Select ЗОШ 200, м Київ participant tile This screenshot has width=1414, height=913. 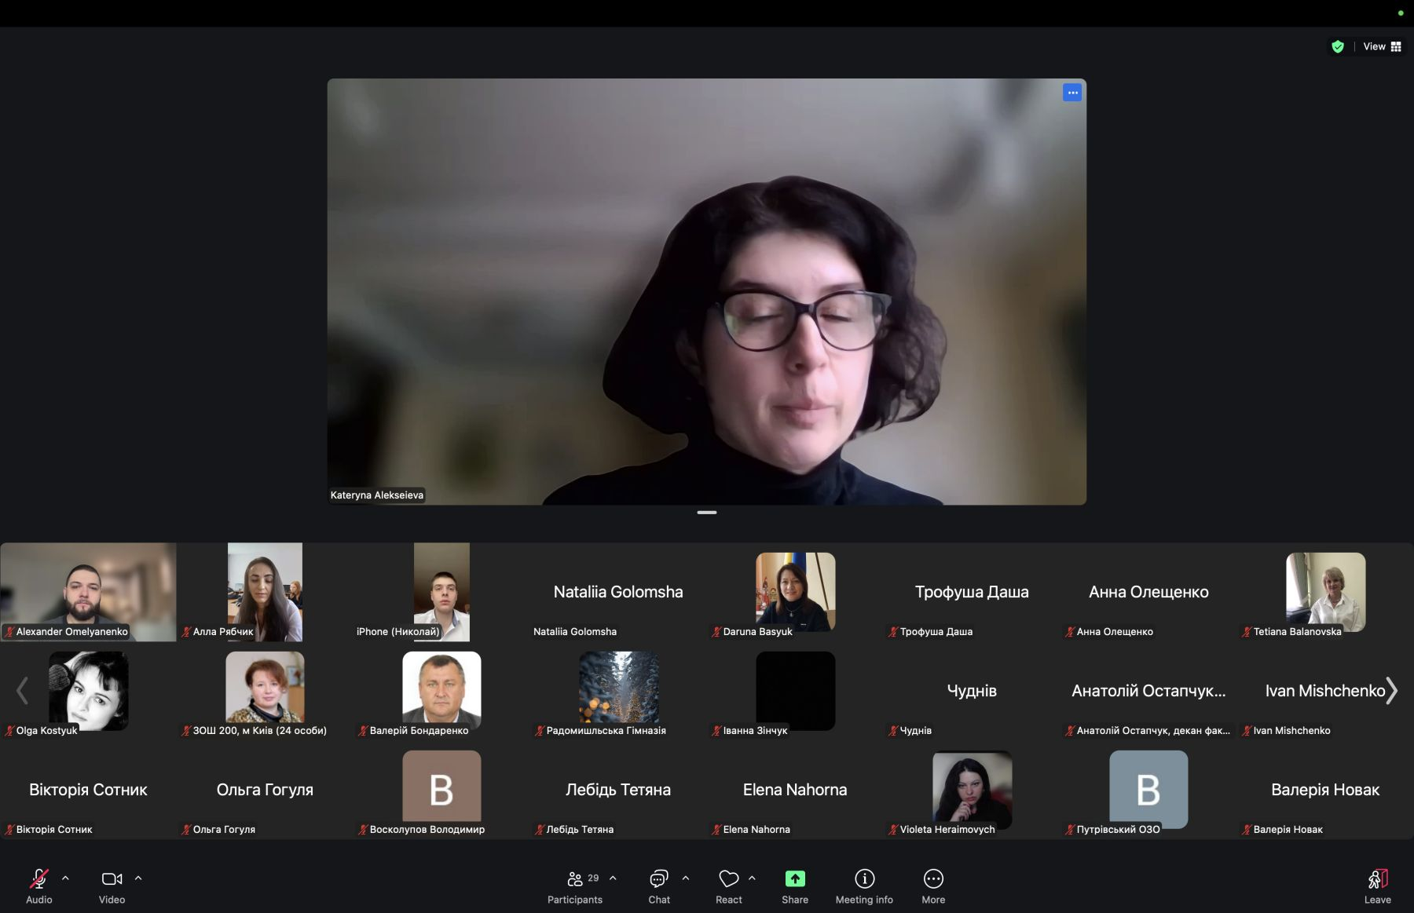265,691
